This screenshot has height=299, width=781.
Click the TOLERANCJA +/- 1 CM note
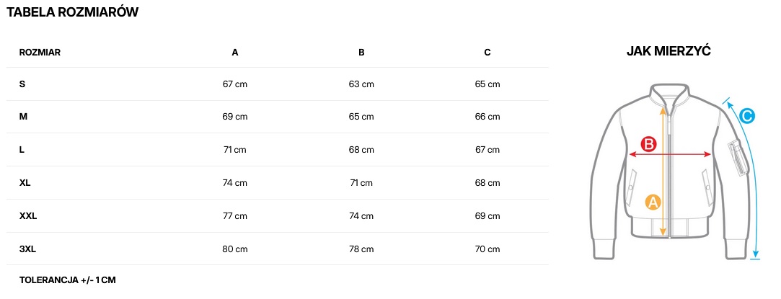pos(67,280)
